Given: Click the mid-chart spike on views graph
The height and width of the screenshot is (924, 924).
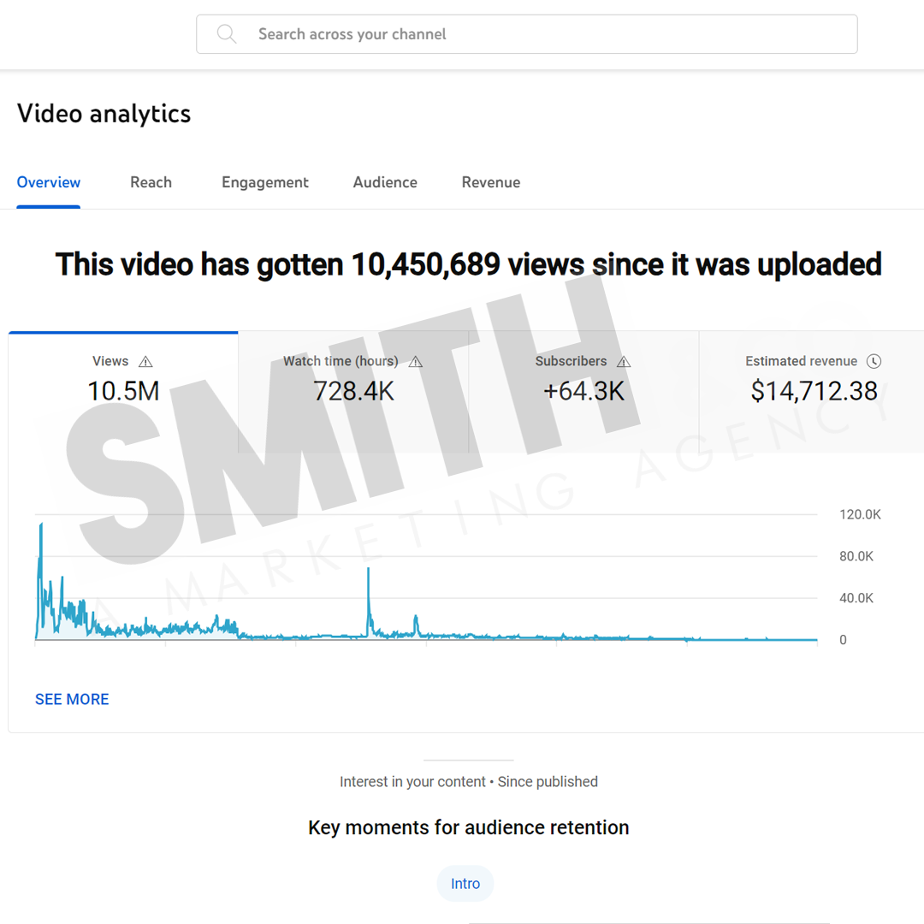Looking at the screenshot, I should (368, 569).
